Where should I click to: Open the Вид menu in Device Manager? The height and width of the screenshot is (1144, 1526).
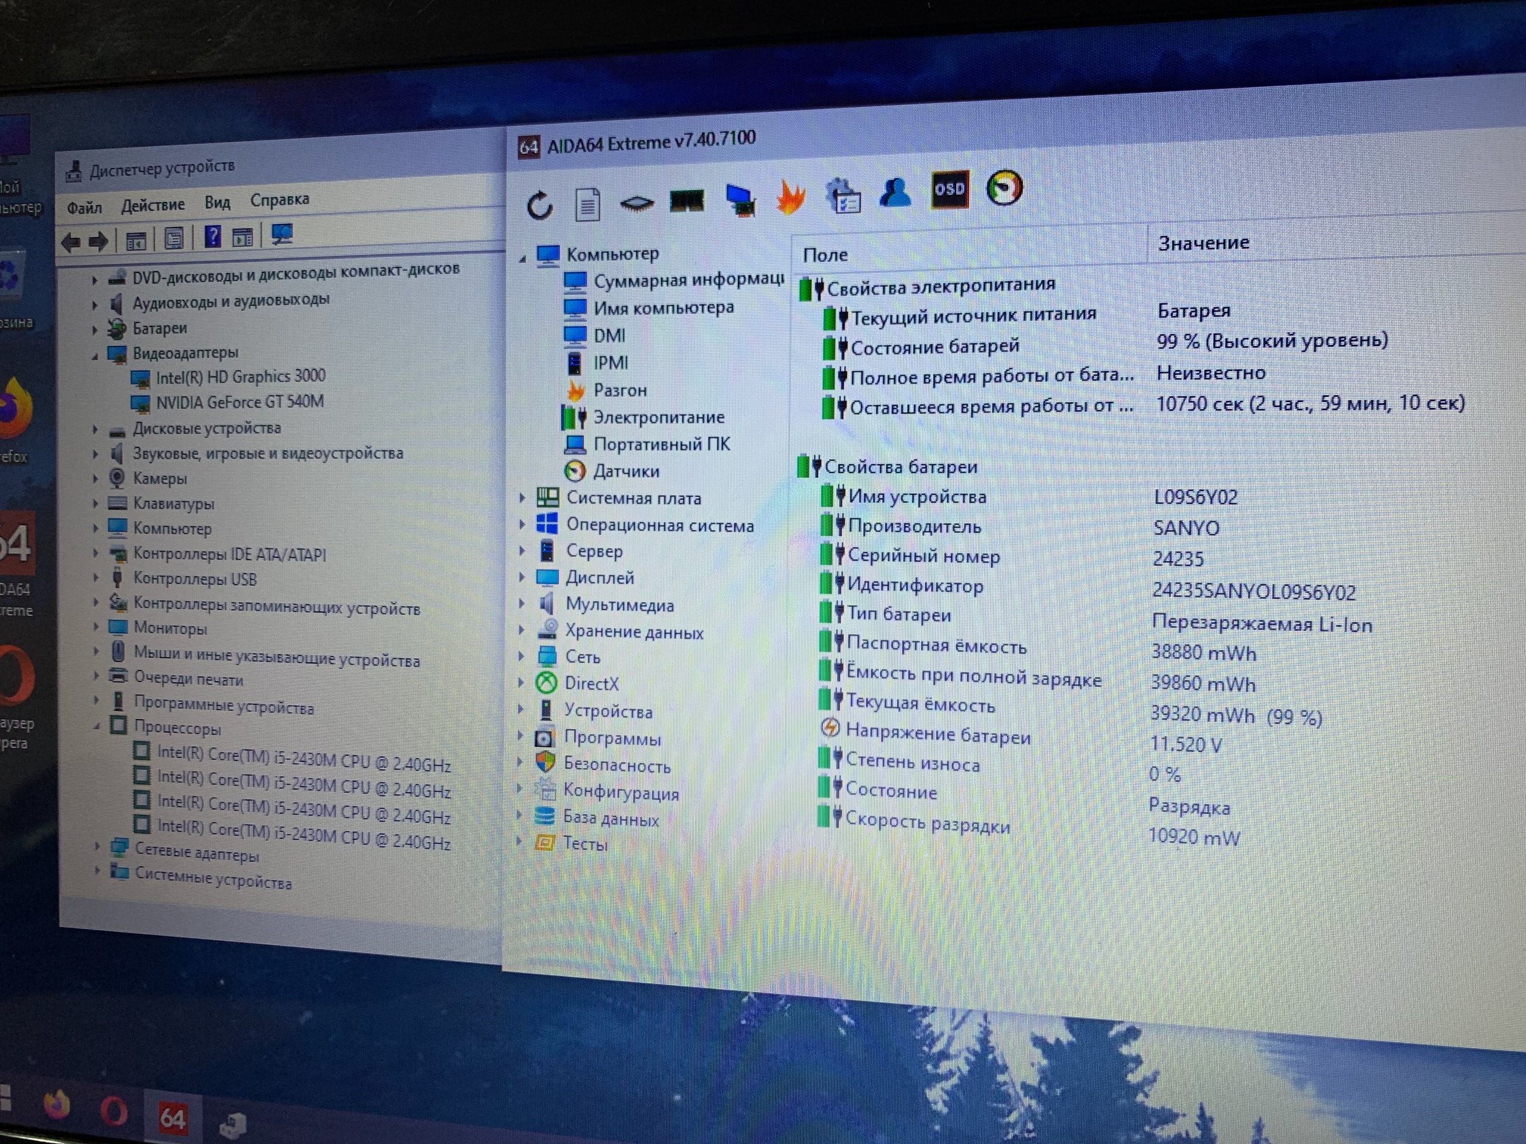point(218,202)
